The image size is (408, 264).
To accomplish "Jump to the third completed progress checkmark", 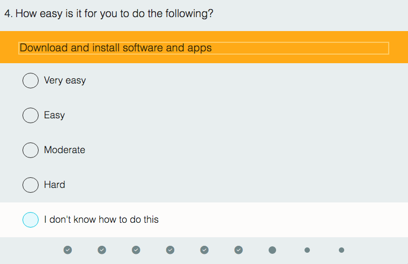I will (x=136, y=250).
